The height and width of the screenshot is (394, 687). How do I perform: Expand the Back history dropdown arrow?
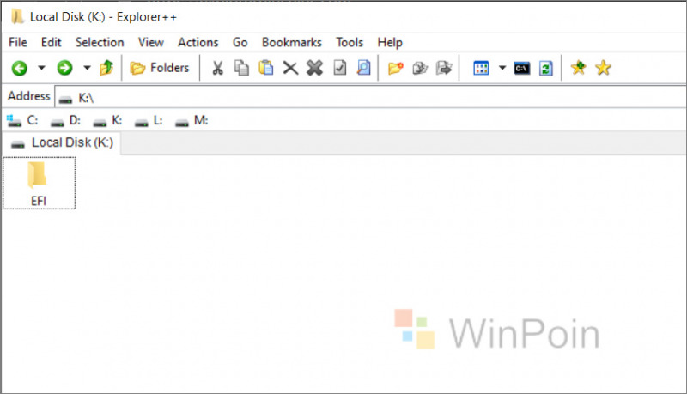click(41, 68)
